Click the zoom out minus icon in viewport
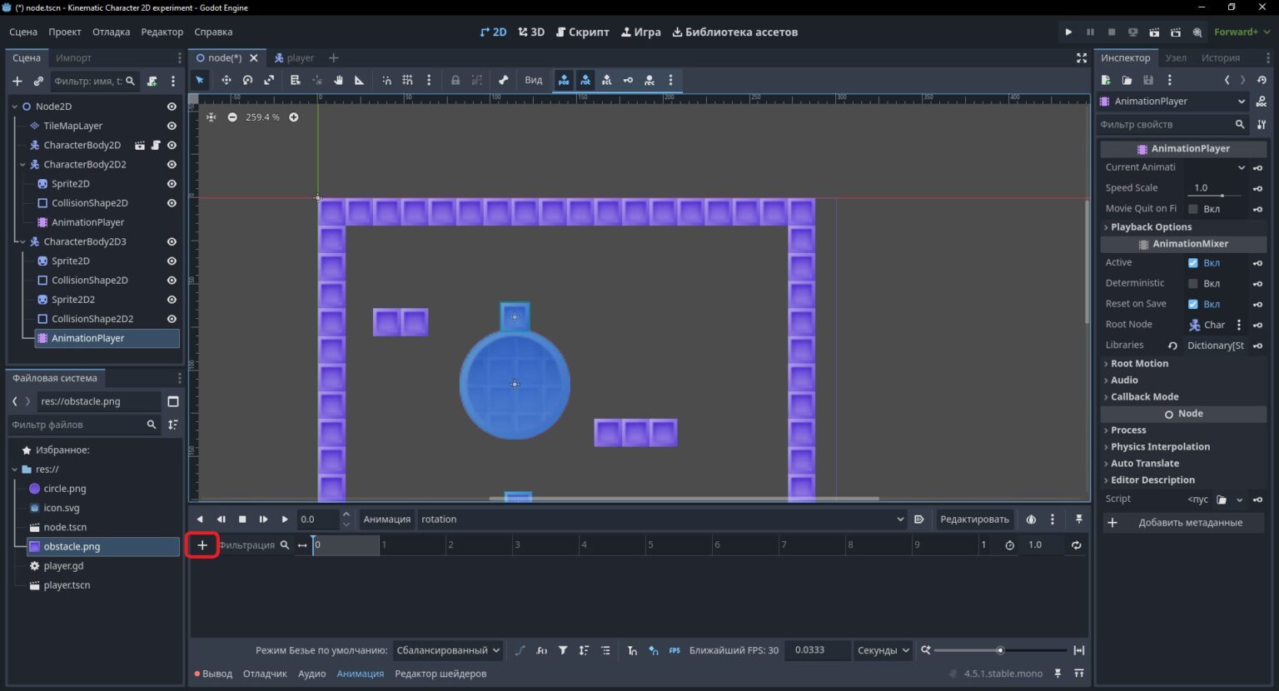 (x=232, y=117)
